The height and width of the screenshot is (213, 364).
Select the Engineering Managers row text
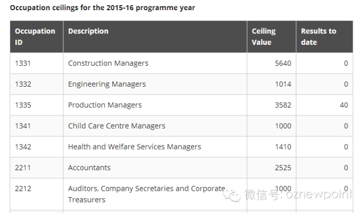click(107, 84)
